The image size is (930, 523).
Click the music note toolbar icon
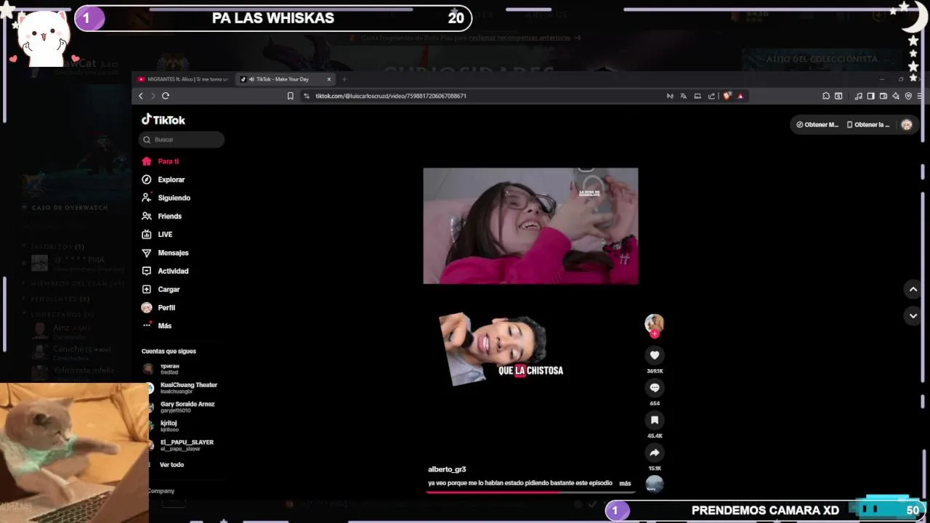(858, 96)
